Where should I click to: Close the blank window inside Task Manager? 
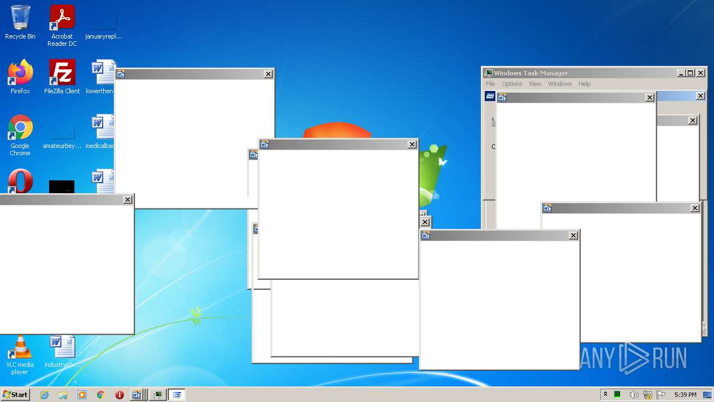(650, 98)
